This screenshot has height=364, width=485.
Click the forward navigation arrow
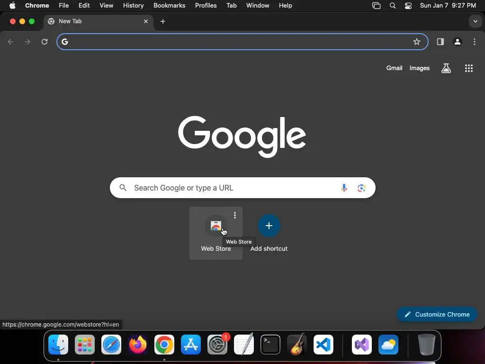(27, 42)
